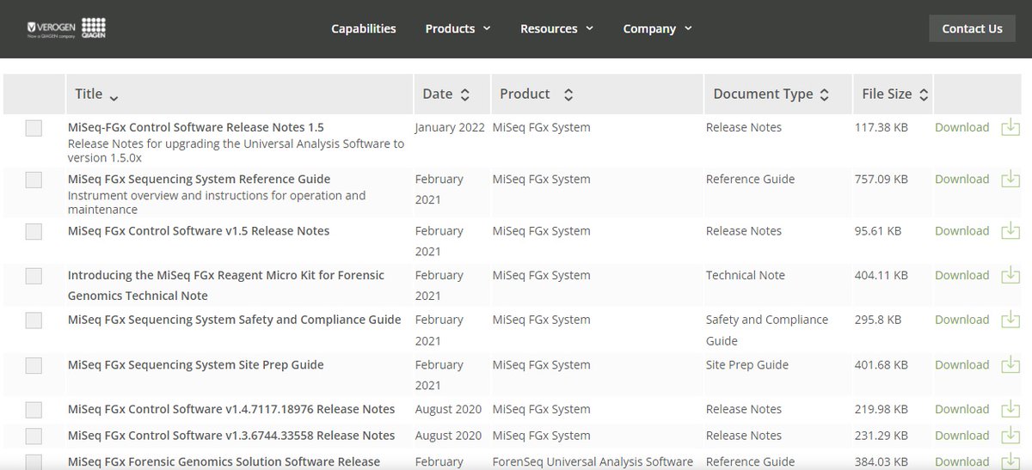1032x470 pixels.
Task: Click download icon for Site Prep Guide row
Action: [1010, 364]
